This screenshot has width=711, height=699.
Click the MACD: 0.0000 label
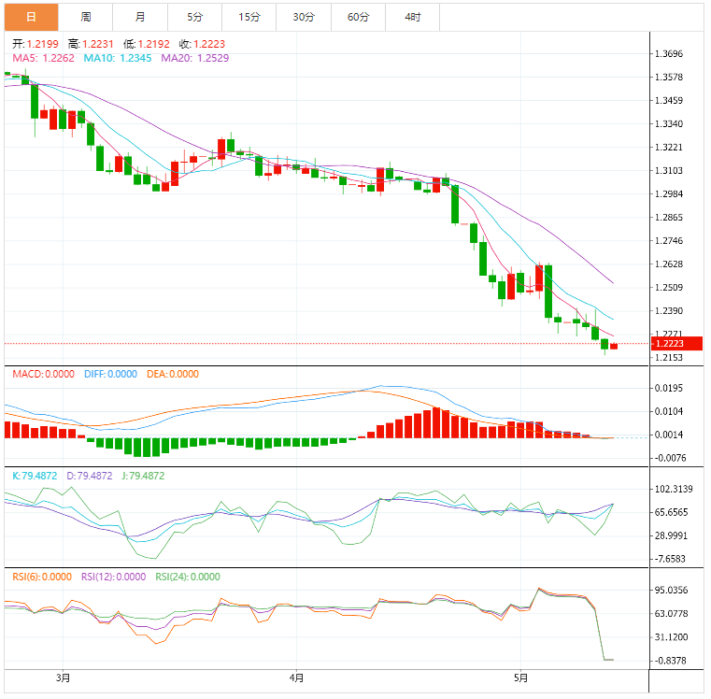(x=44, y=374)
